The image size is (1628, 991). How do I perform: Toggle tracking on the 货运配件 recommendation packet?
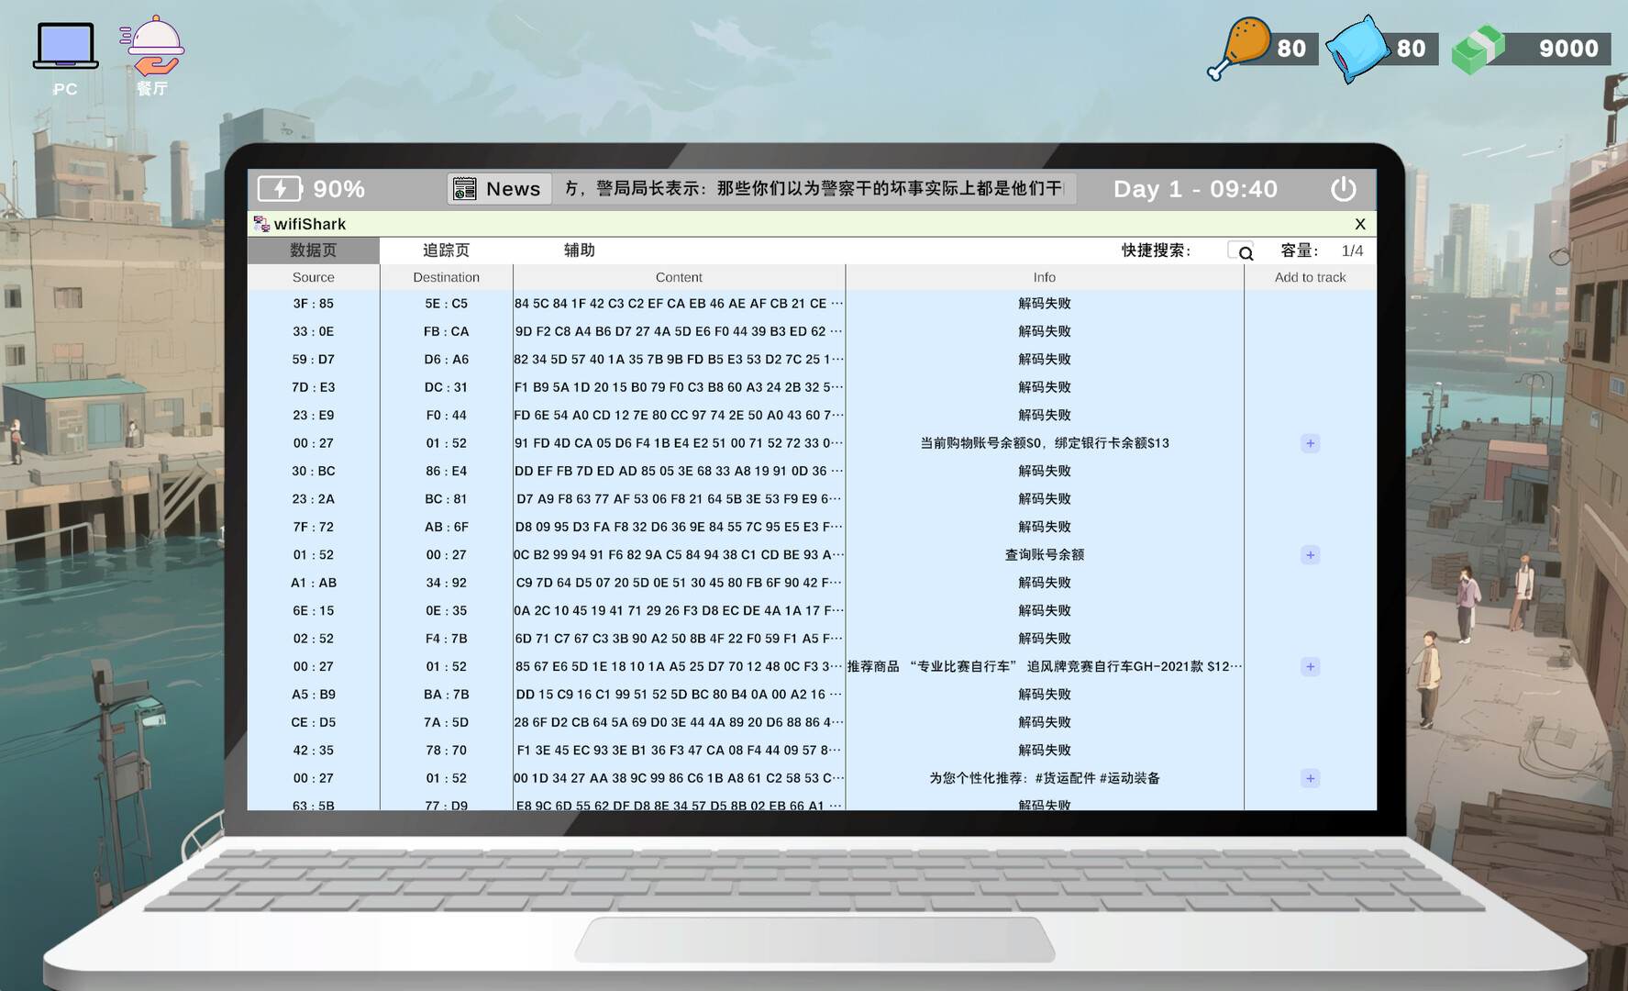[x=1310, y=777]
